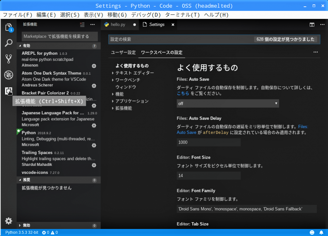The width and height of the screenshot is (328, 236).
Task: Open the 表示(V) menu
Action: point(94,15)
